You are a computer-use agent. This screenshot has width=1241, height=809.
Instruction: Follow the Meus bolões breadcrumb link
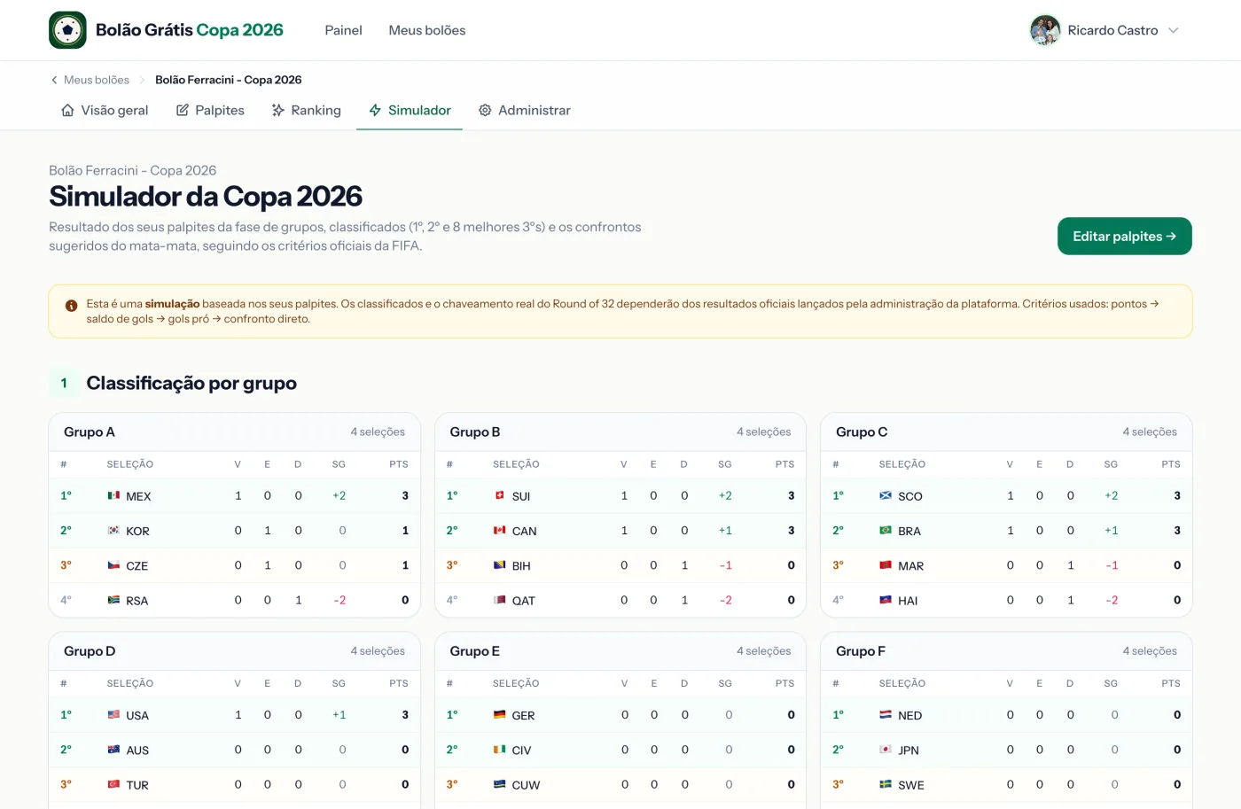point(97,80)
